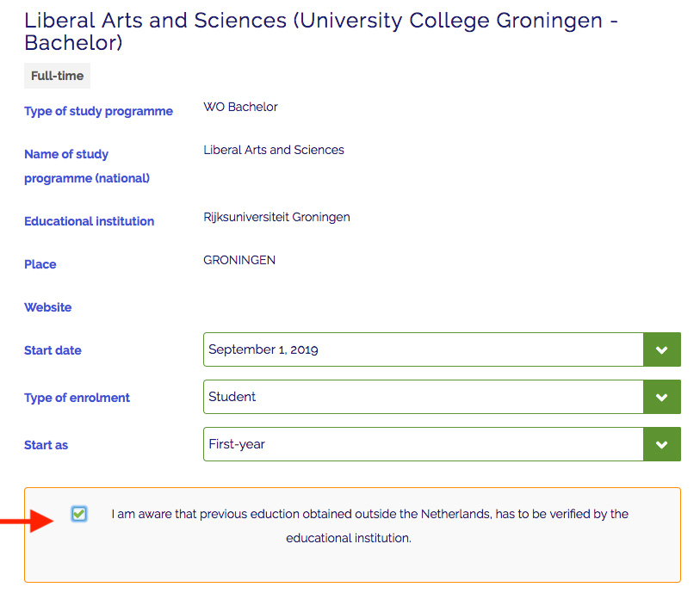The width and height of the screenshot is (700, 612).
Task: Open the enrolment field showing 'Student'
Action: point(423,397)
